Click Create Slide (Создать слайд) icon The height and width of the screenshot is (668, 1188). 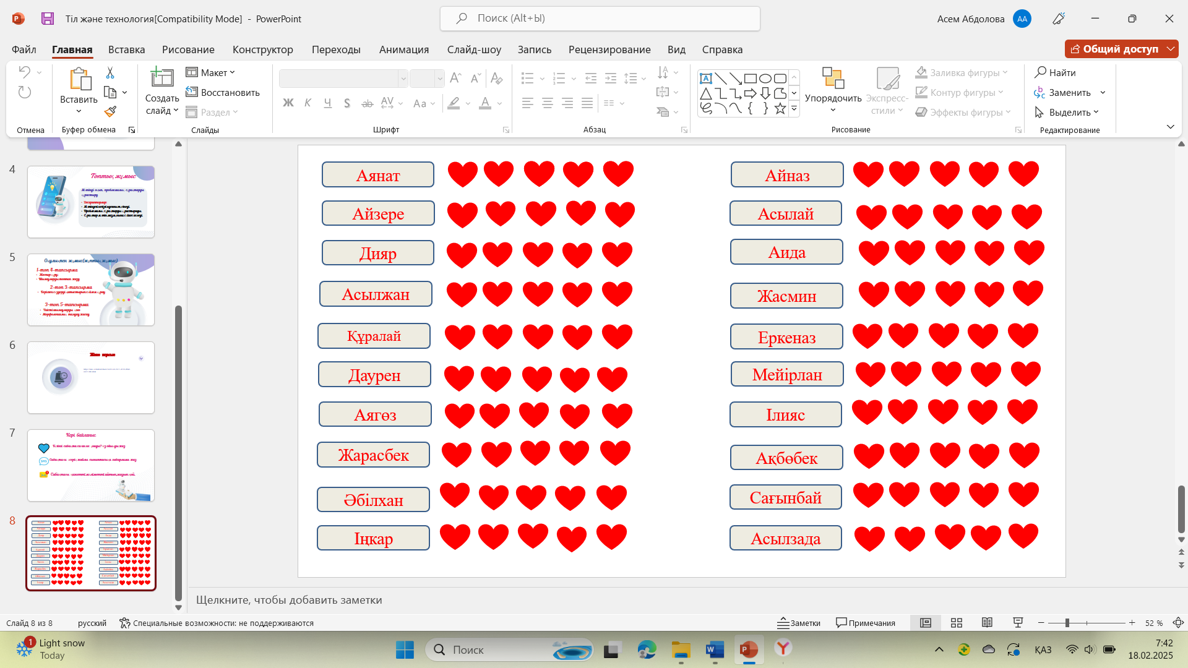(162, 78)
